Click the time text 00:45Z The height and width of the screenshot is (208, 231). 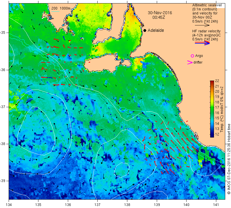click(159, 17)
